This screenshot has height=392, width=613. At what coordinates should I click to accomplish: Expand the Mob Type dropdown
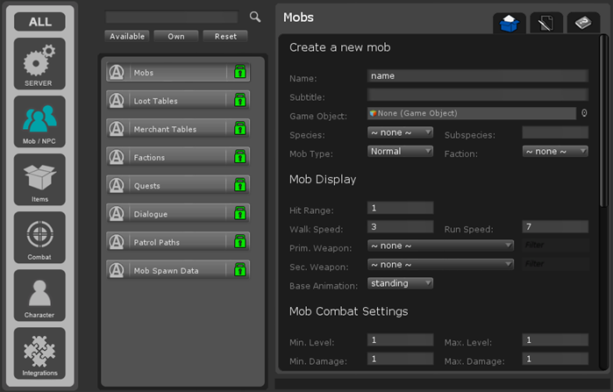coord(400,152)
